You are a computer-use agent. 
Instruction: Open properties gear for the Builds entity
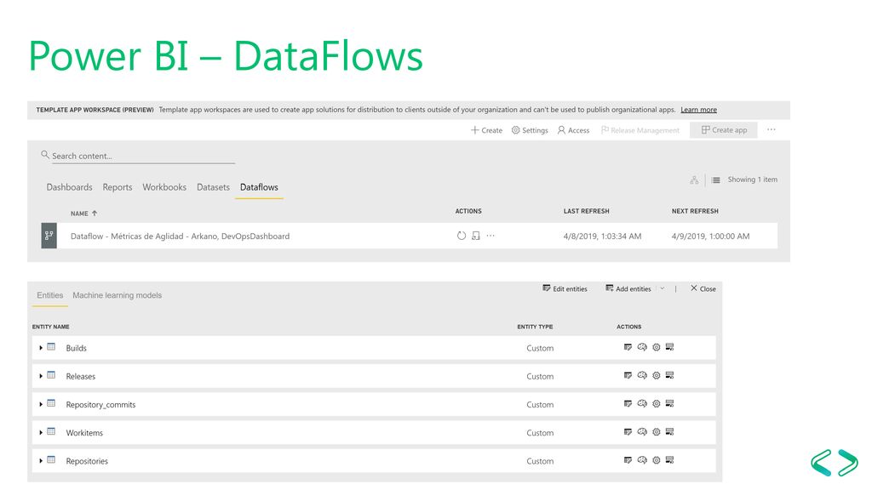[657, 347]
